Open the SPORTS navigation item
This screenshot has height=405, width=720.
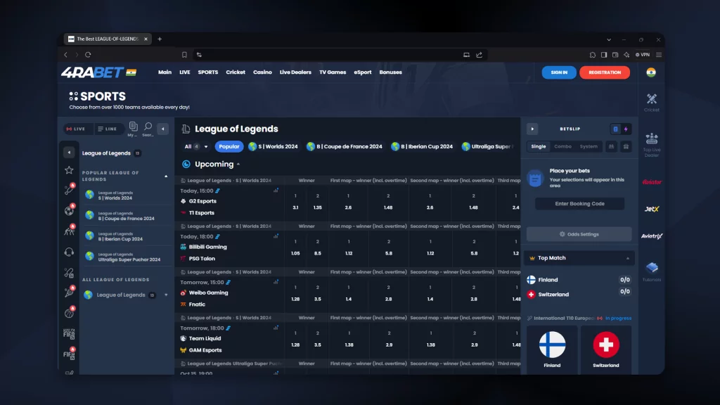pos(208,72)
